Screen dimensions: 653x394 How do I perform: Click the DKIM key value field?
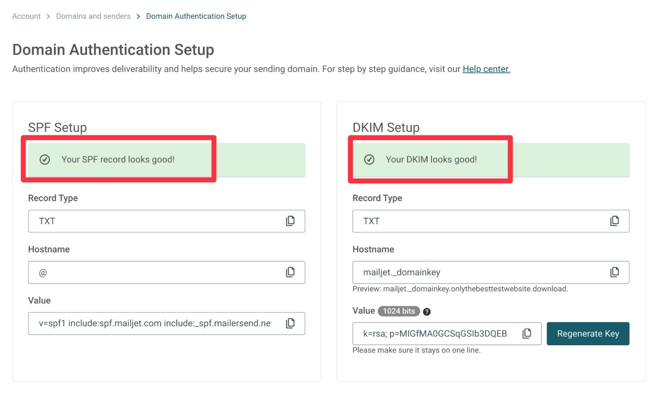tap(447, 333)
